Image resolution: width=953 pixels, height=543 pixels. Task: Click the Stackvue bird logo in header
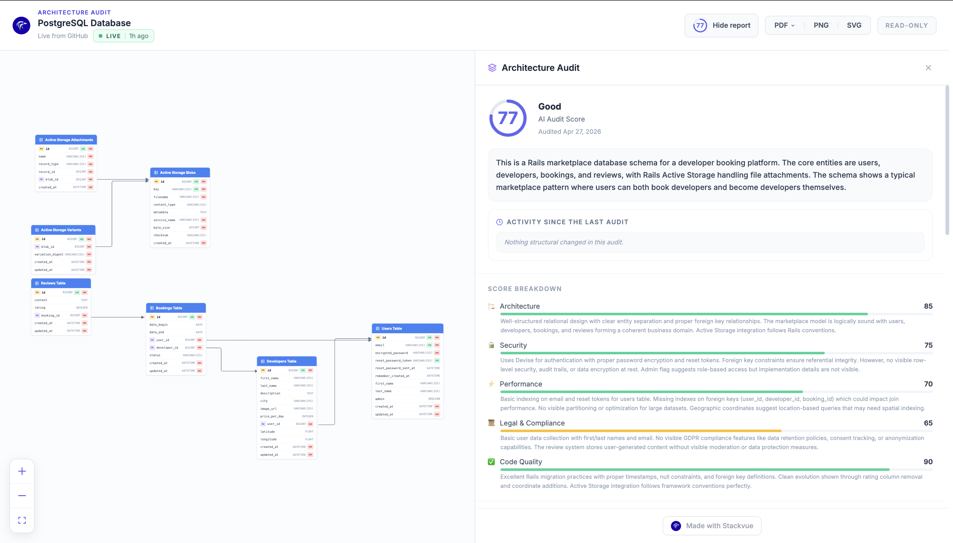(21, 26)
